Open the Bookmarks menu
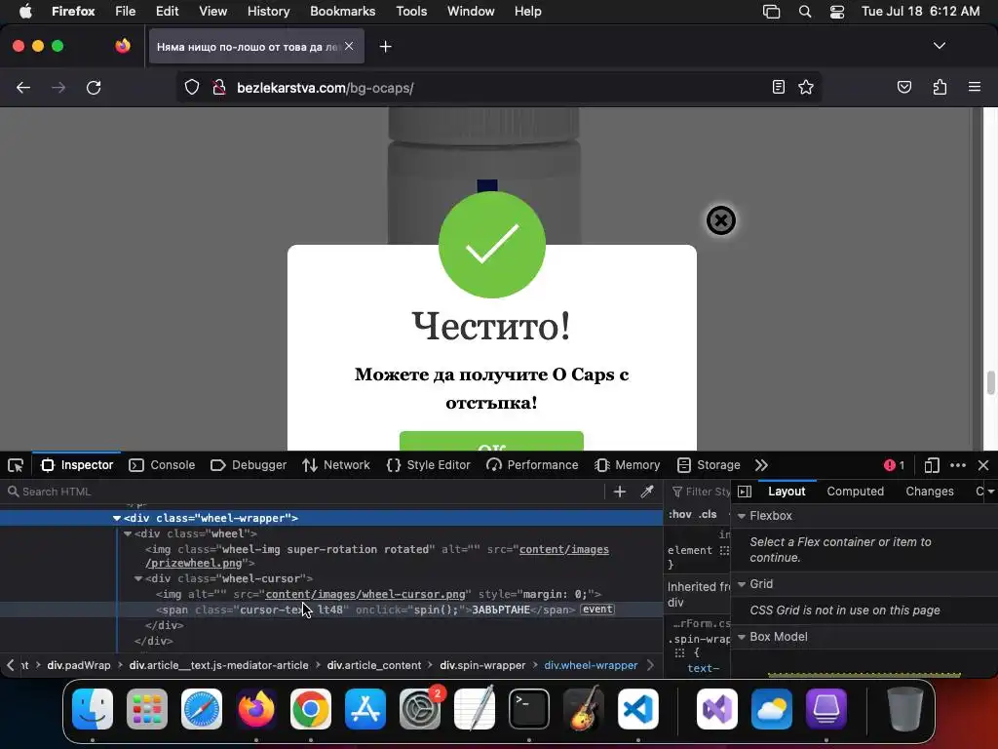Viewport: 998px width, 749px height. [x=342, y=12]
